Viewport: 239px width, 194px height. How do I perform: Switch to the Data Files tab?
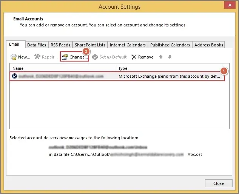point(37,45)
